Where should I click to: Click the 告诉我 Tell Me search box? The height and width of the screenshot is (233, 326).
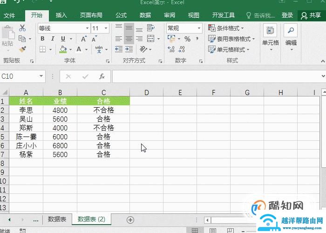pyautogui.click(x=260, y=15)
